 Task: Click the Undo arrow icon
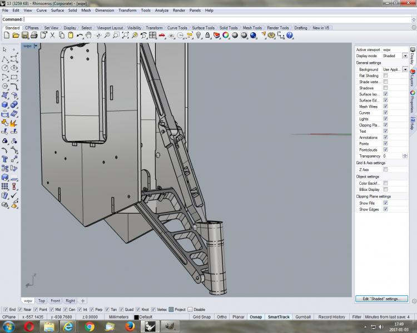click(x=81, y=36)
